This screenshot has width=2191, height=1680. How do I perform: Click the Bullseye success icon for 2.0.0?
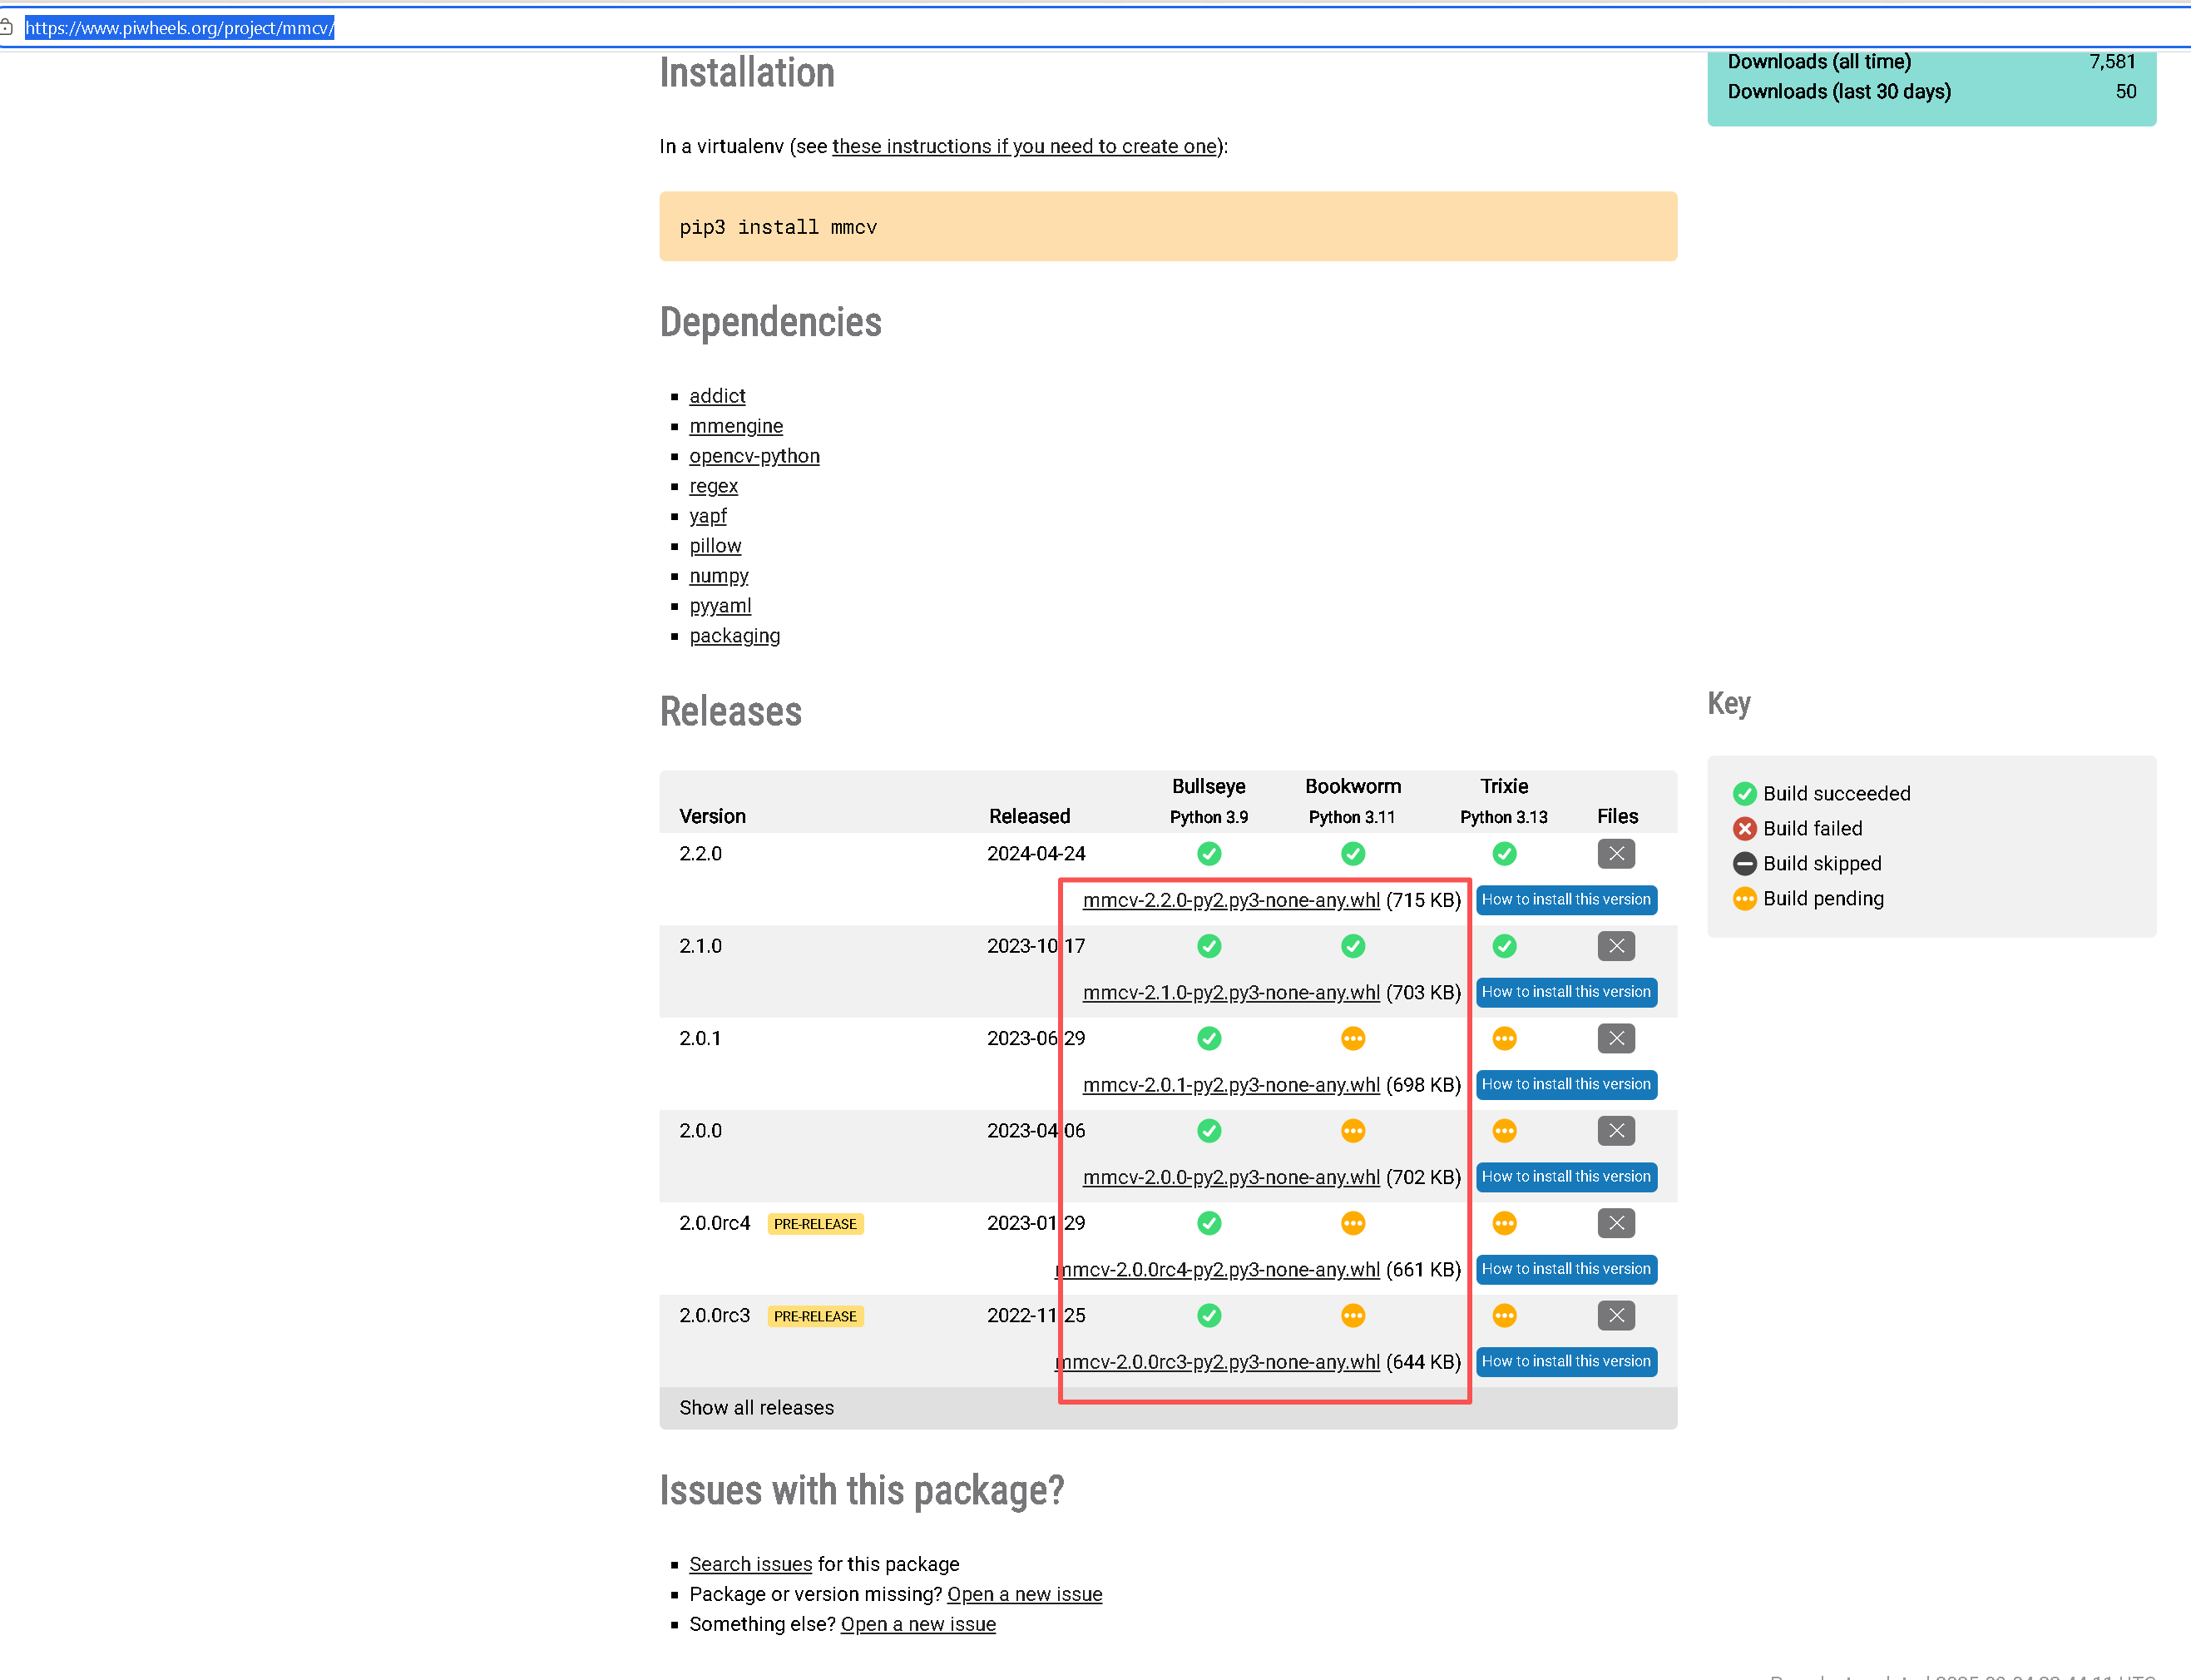pos(1209,1131)
